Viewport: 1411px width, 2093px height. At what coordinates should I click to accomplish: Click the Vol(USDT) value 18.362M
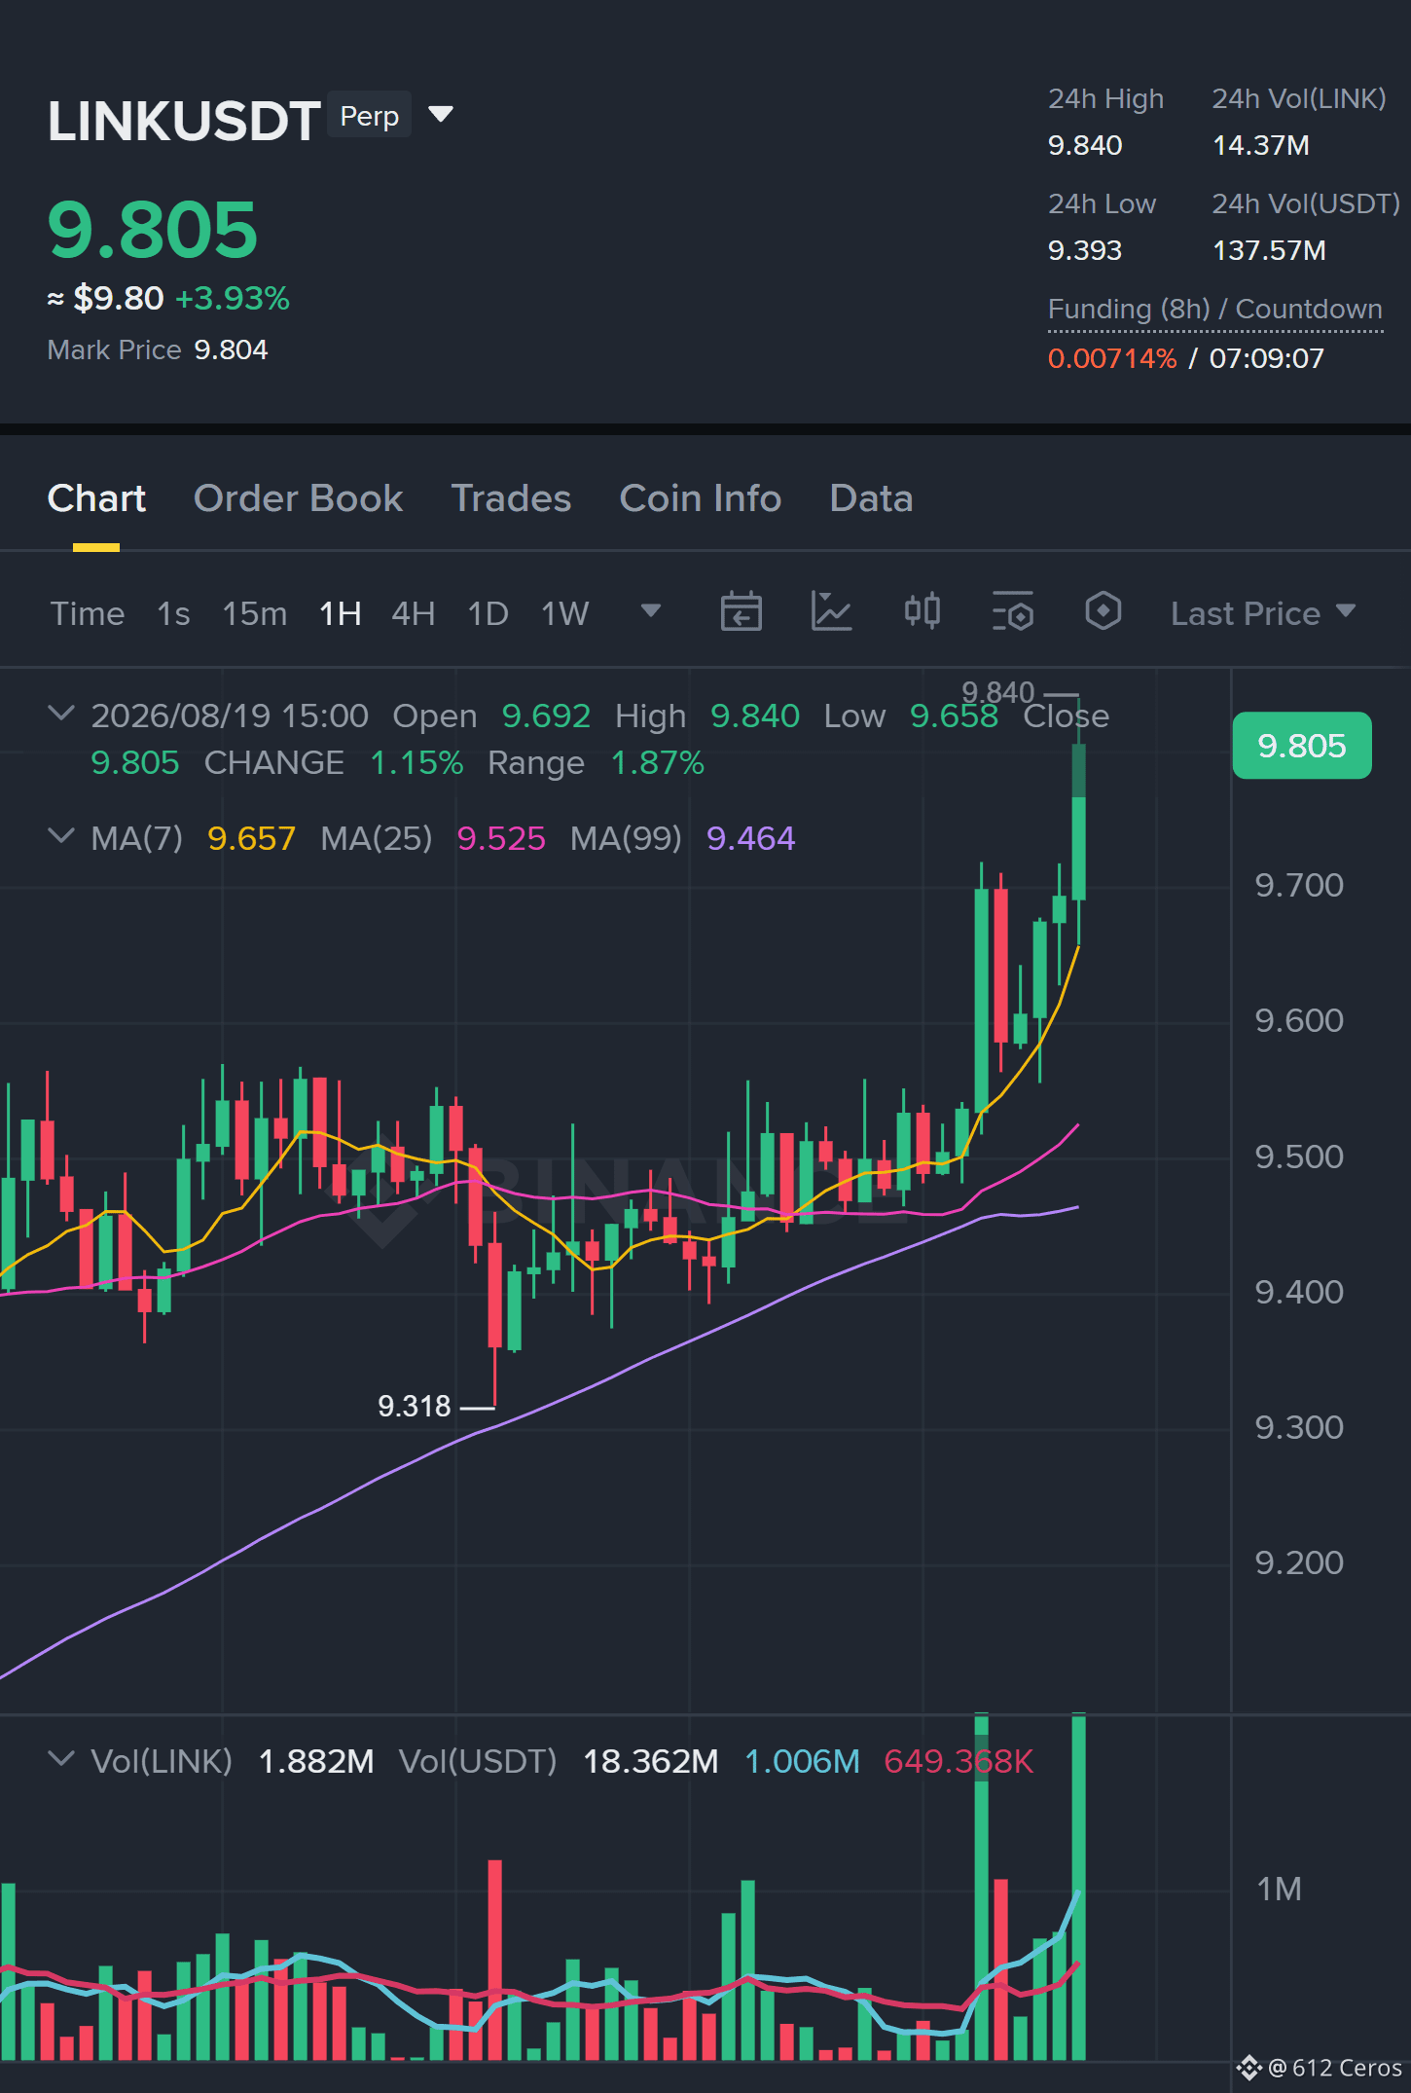[x=651, y=1761]
